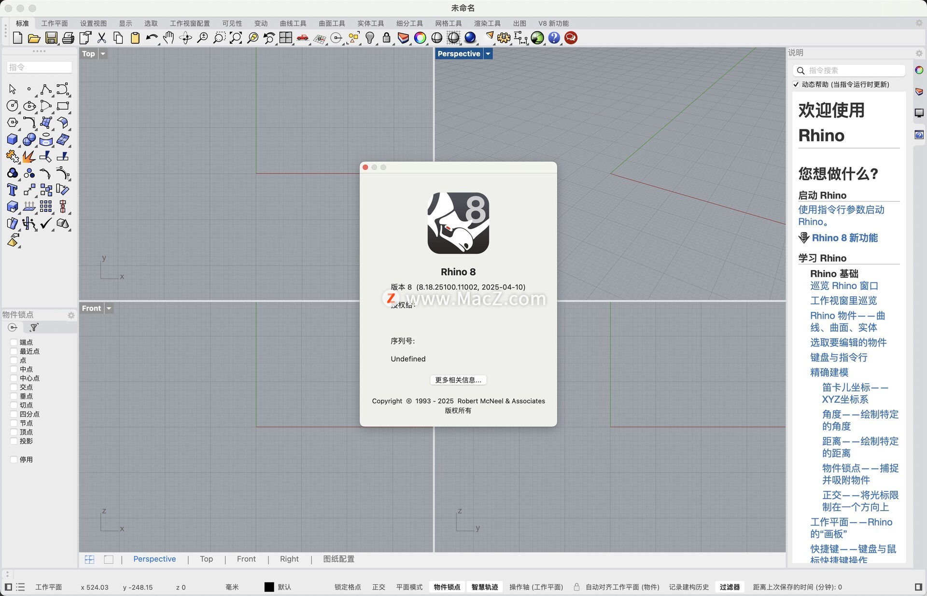The width and height of the screenshot is (927, 596).
Task: Click the red car icon
Action: [303, 38]
